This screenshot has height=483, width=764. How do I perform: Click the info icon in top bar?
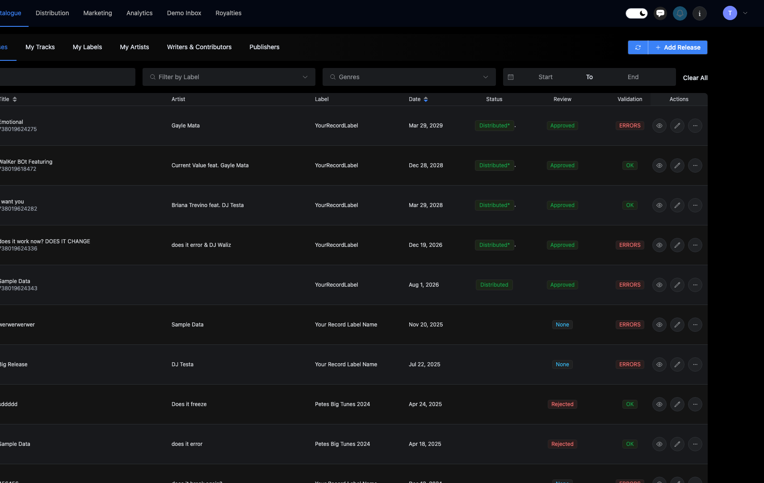[699, 13]
